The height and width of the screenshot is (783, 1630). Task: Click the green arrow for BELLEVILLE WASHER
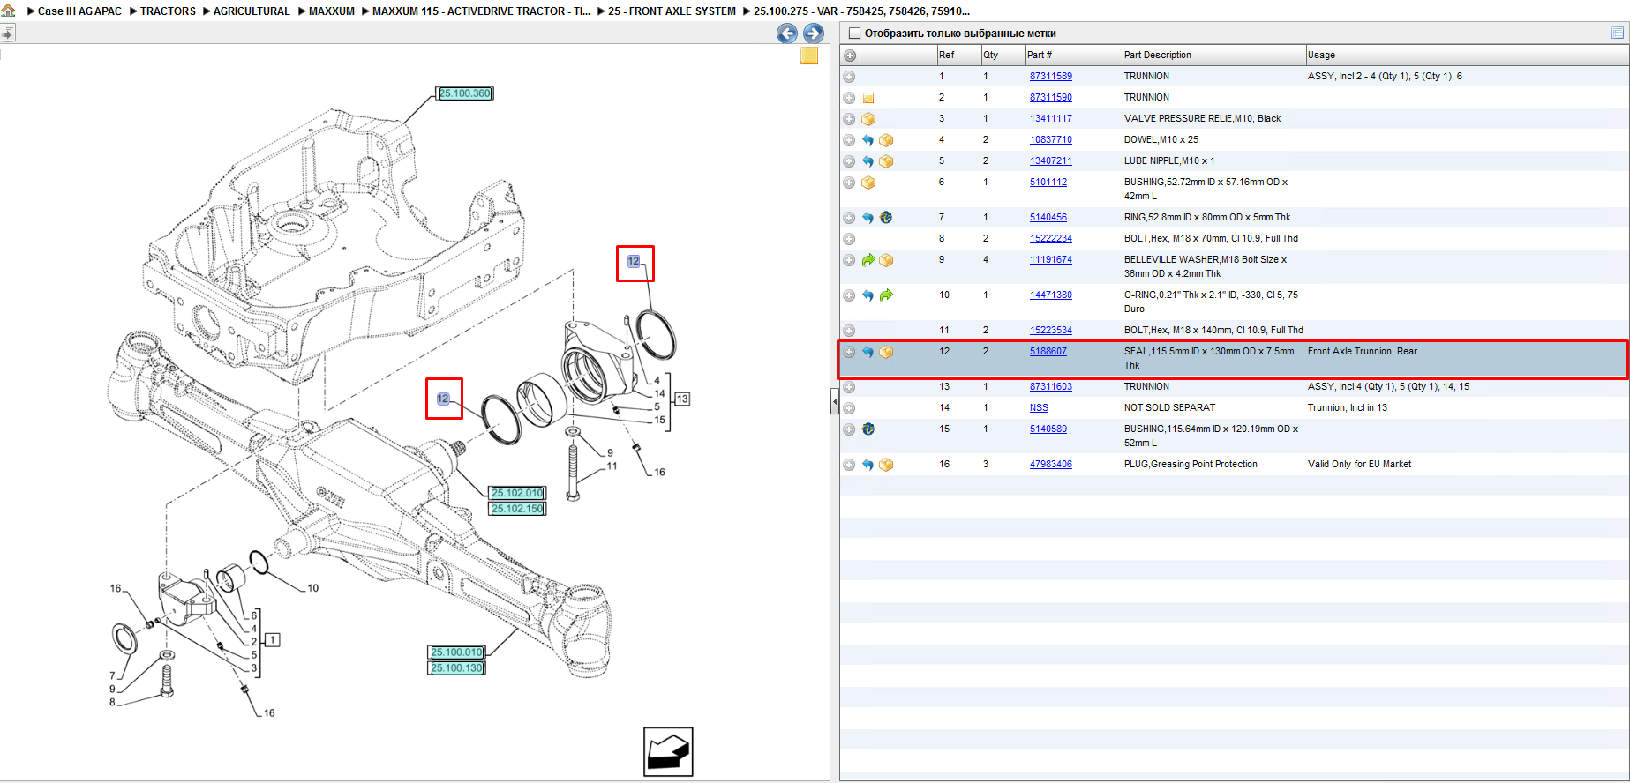click(x=868, y=260)
